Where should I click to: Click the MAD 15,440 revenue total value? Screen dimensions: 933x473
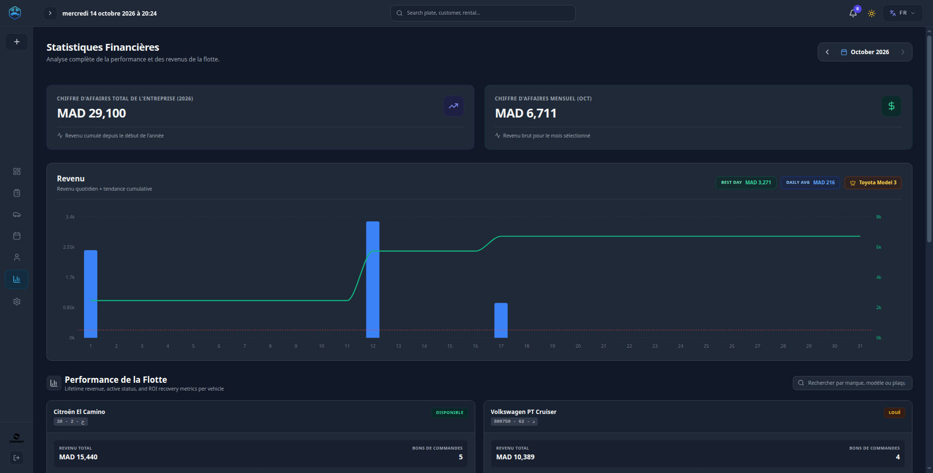click(x=78, y=457)
